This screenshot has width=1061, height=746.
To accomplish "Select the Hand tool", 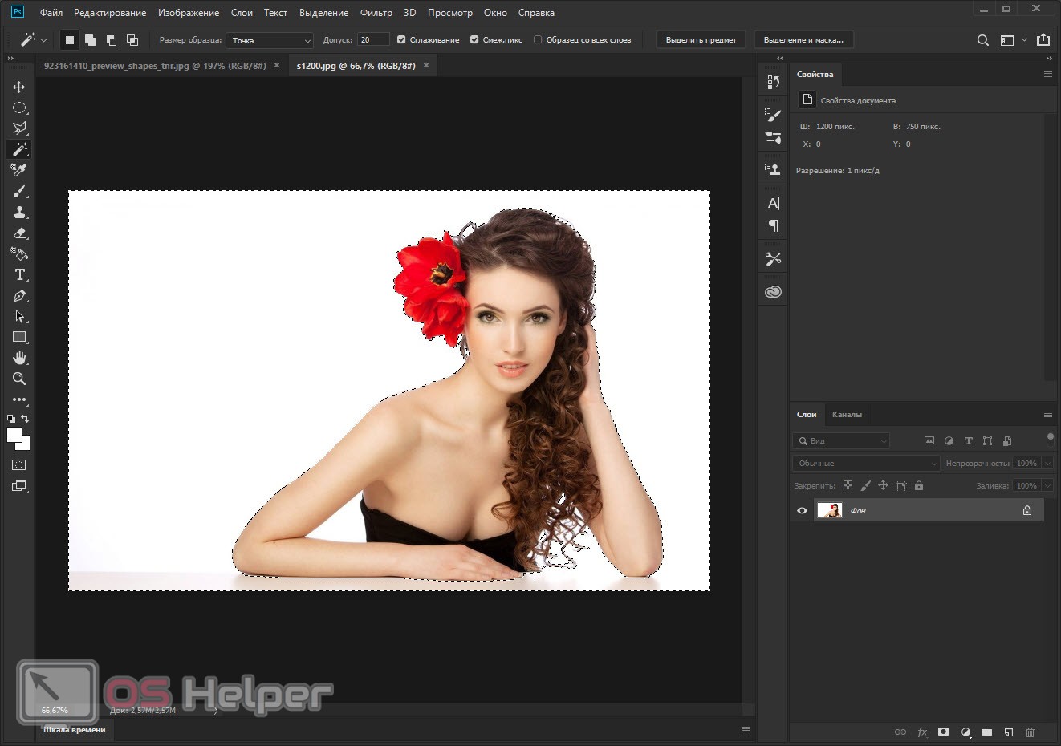I will (19, 358).
